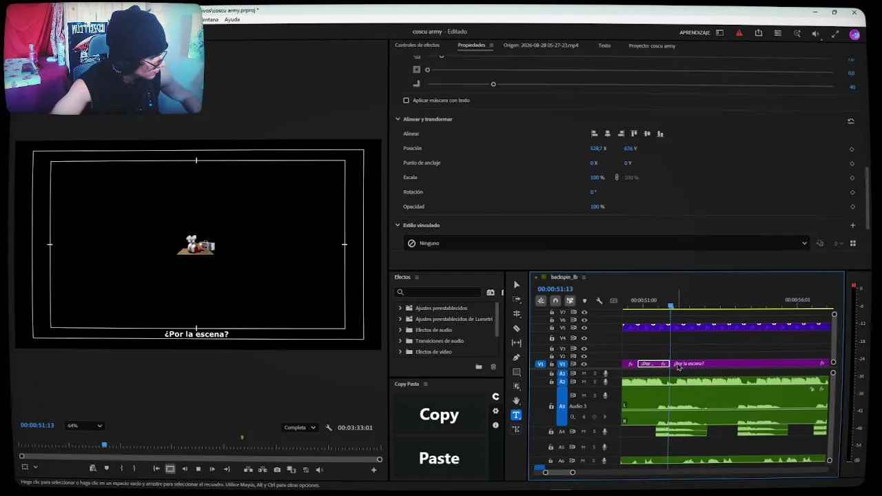
Task: Toggle lock on track V5
Action: tap(551, 328)
